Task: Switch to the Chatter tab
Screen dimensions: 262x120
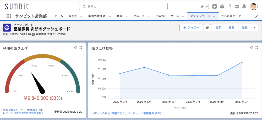Action: [160, 16]
